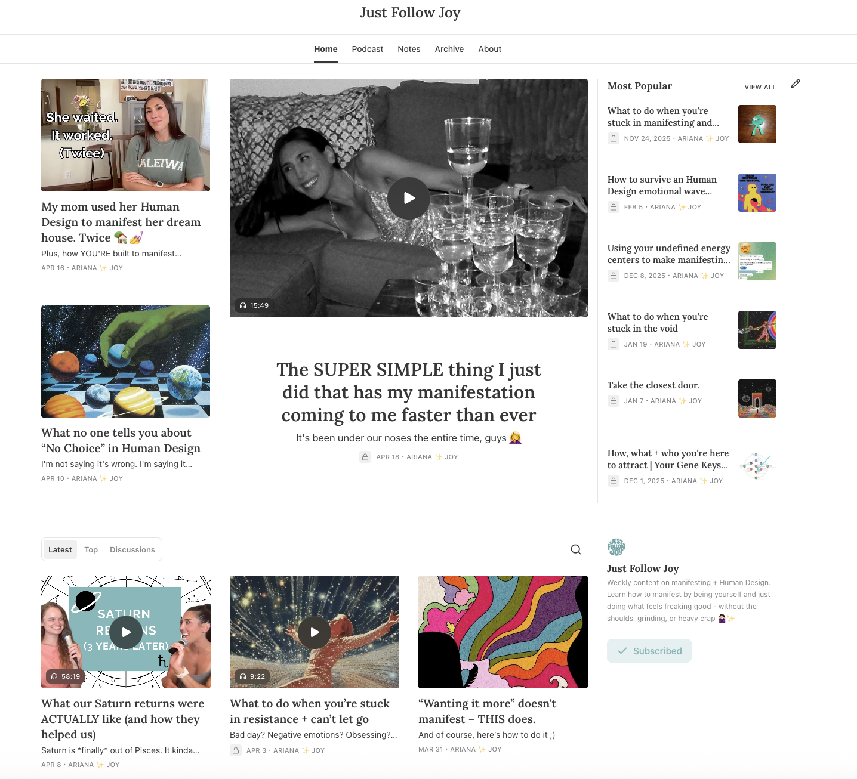Open the planets chessboard post thumbnail
Screen dimensions: 857x779
click(x=125, y=361)
